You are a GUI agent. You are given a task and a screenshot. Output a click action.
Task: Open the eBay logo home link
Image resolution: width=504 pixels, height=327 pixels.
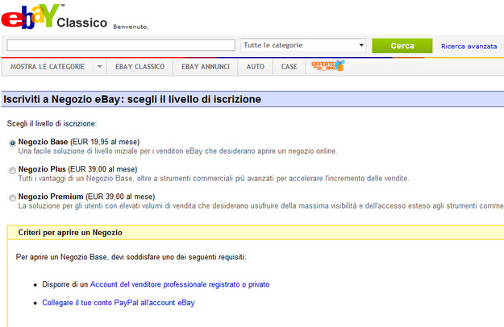point(31,16)
